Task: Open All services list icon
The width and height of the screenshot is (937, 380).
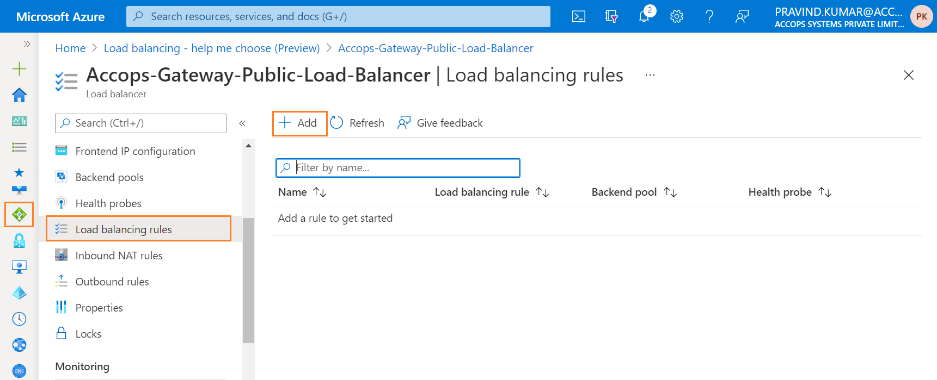Action: 19,147
